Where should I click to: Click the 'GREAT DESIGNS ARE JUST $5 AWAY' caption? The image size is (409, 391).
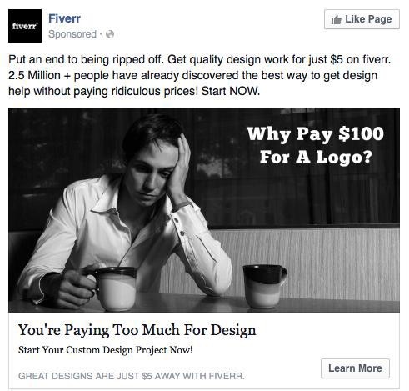tap(132, 376)
